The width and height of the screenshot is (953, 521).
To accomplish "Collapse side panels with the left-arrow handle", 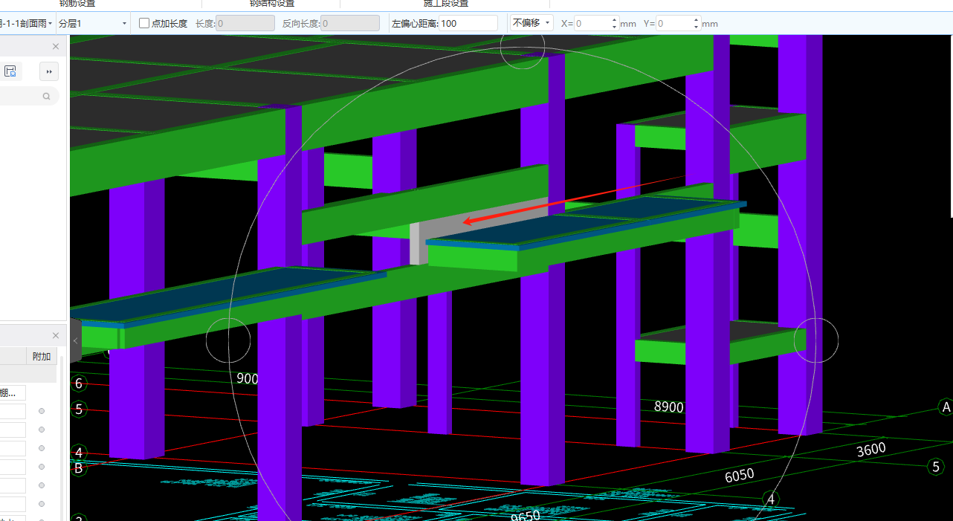I will tap(75, 340).
